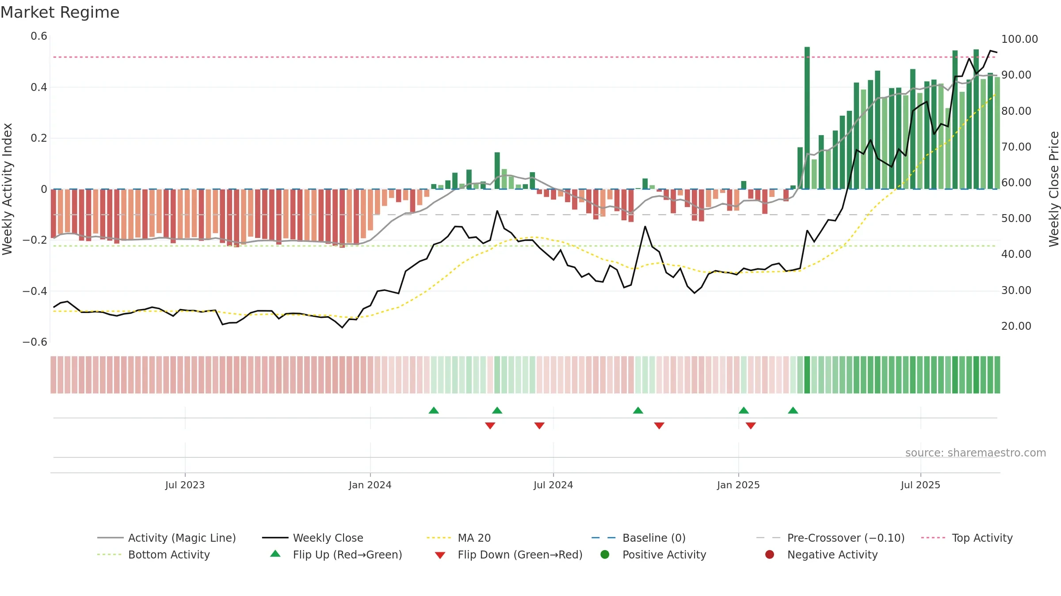Click the Jul 2024 axis label
This screenshot has width=1061, height=596.
(x=553, y=485)
